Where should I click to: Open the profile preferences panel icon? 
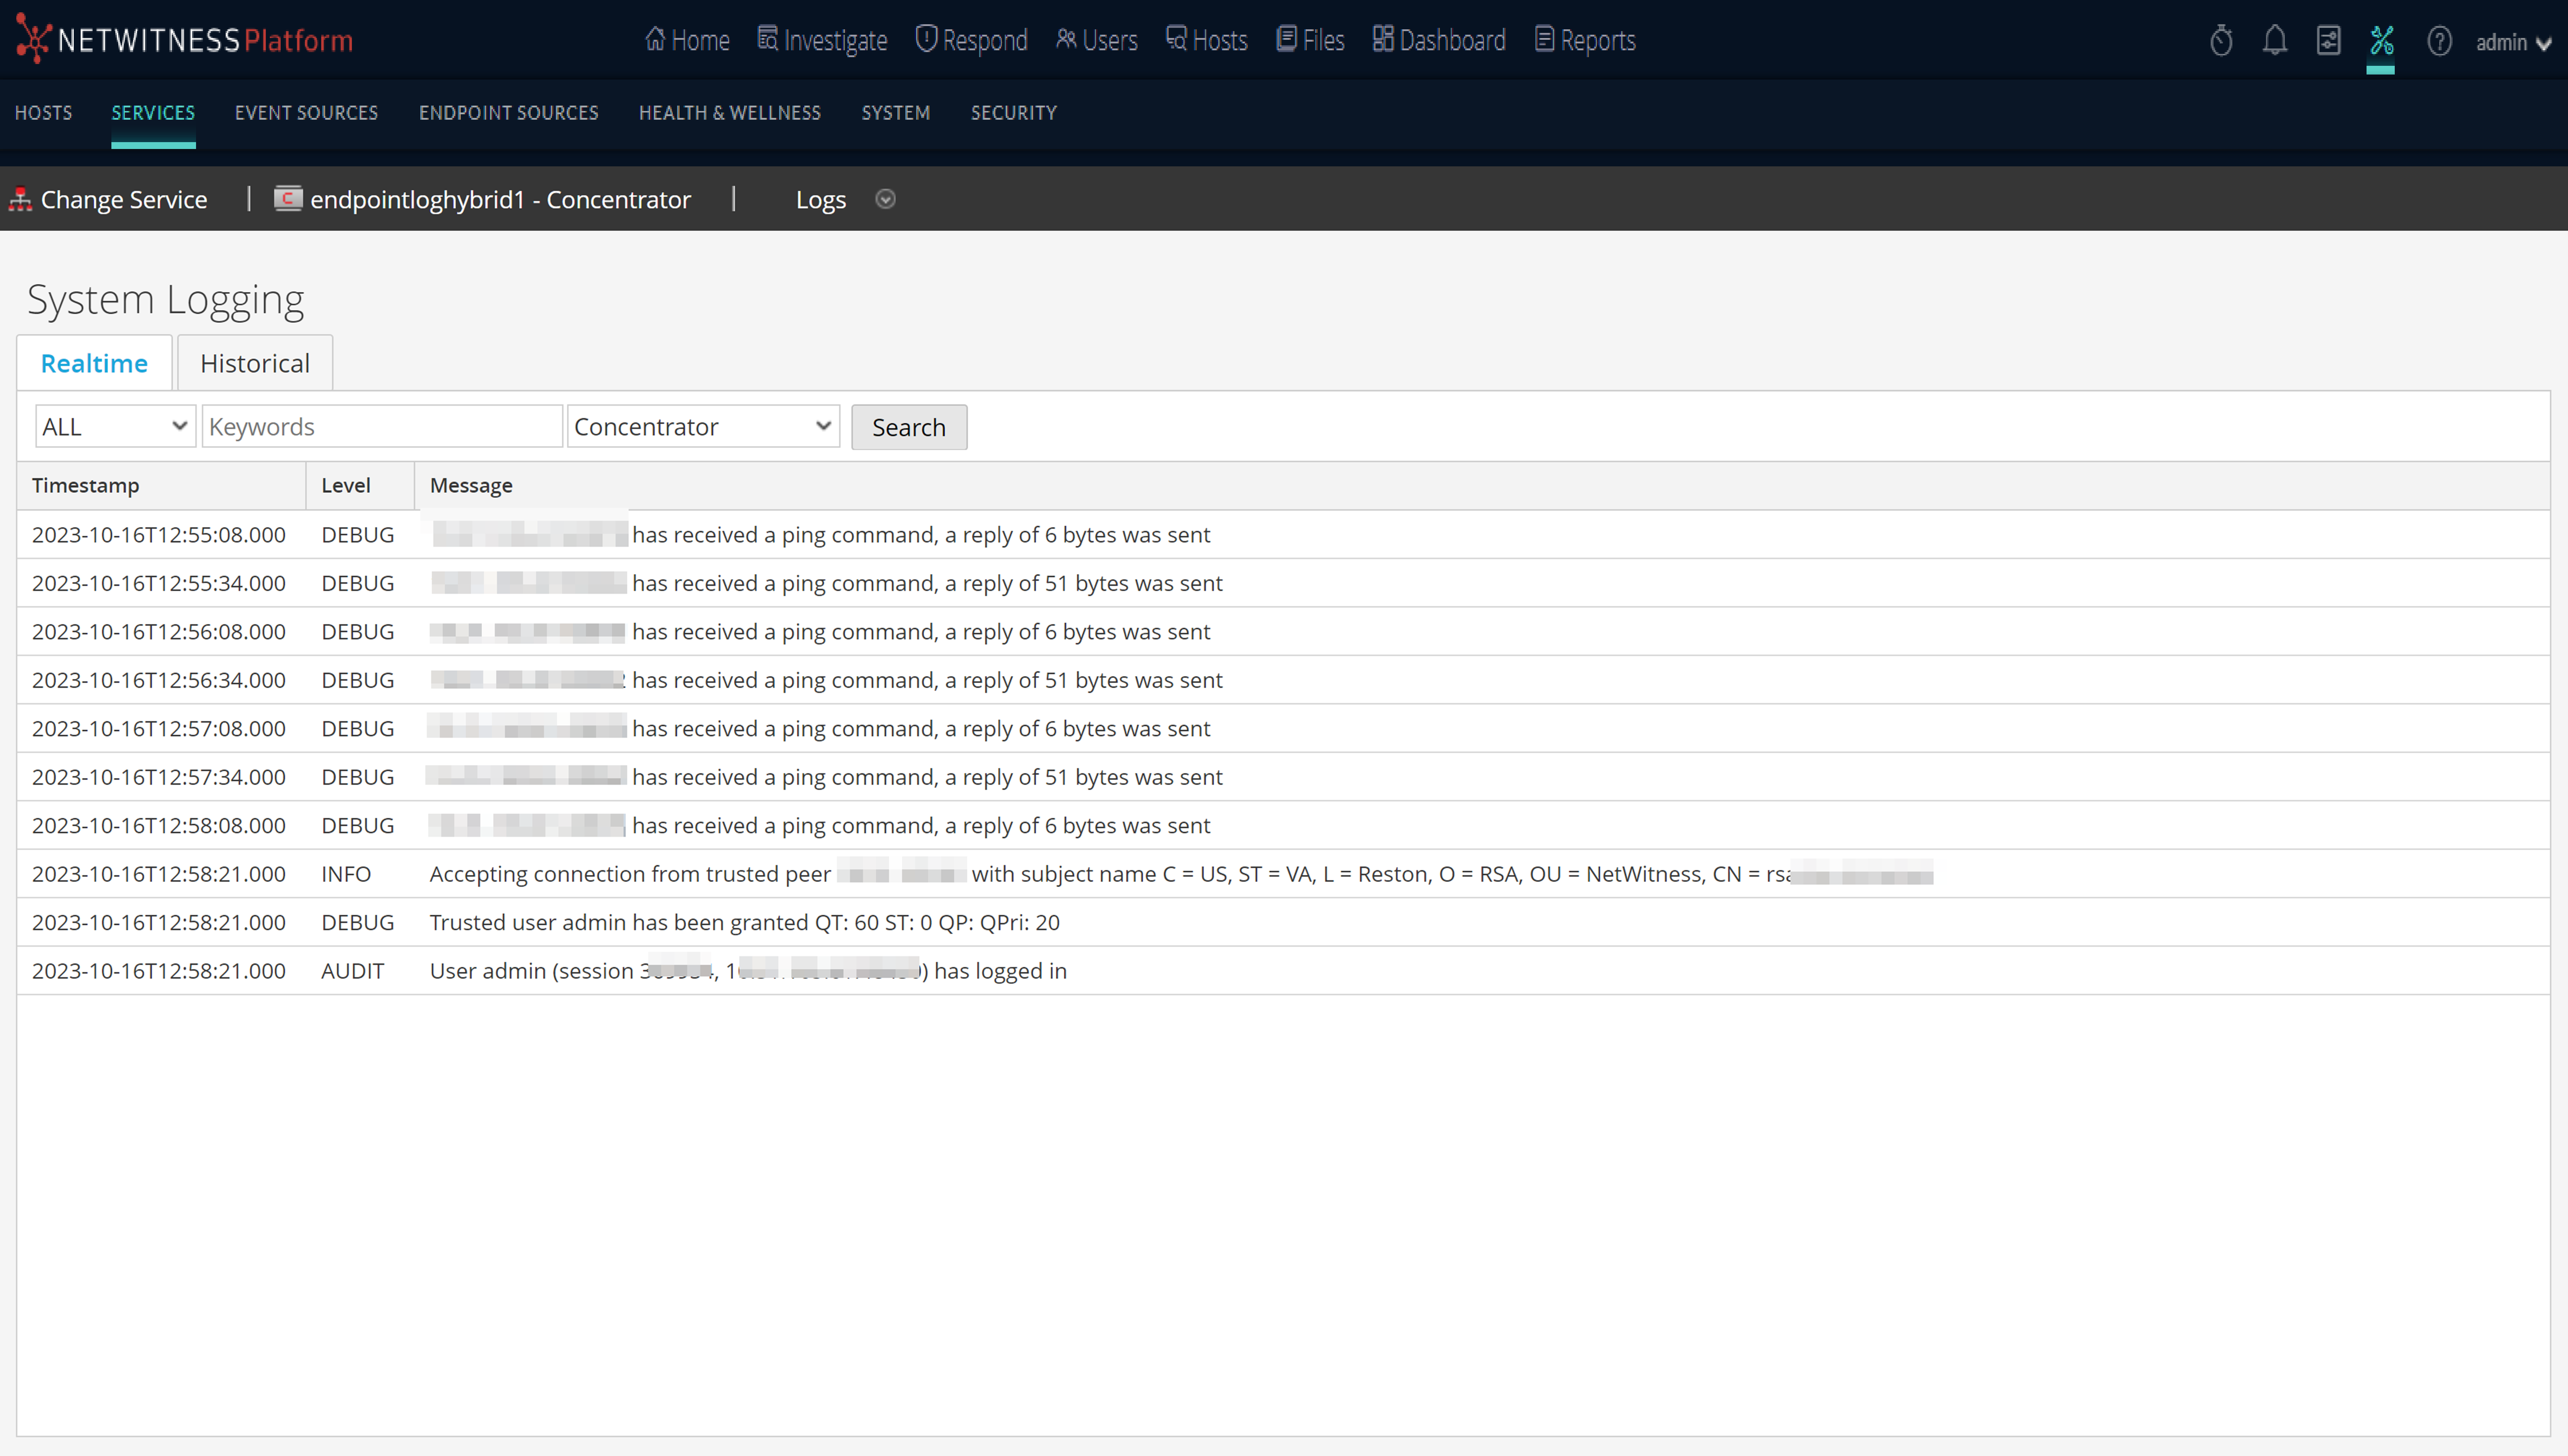tap(2329, 40)
